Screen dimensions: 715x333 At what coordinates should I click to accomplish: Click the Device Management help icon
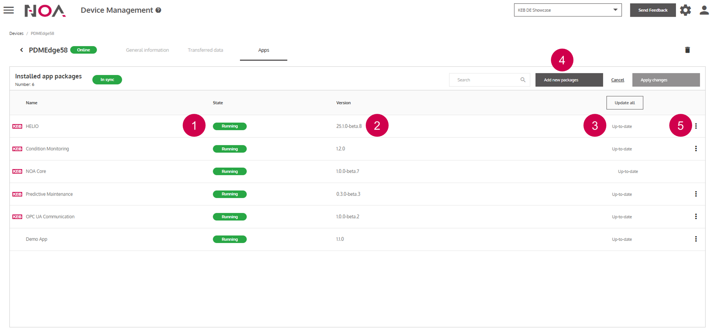[x=158, y=10]
